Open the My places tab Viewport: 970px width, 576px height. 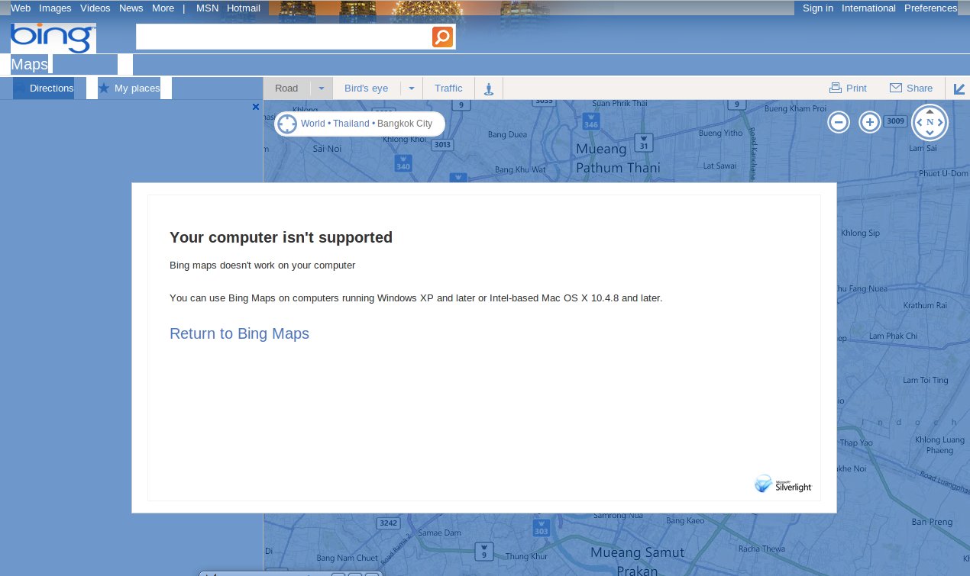[136, 88]
